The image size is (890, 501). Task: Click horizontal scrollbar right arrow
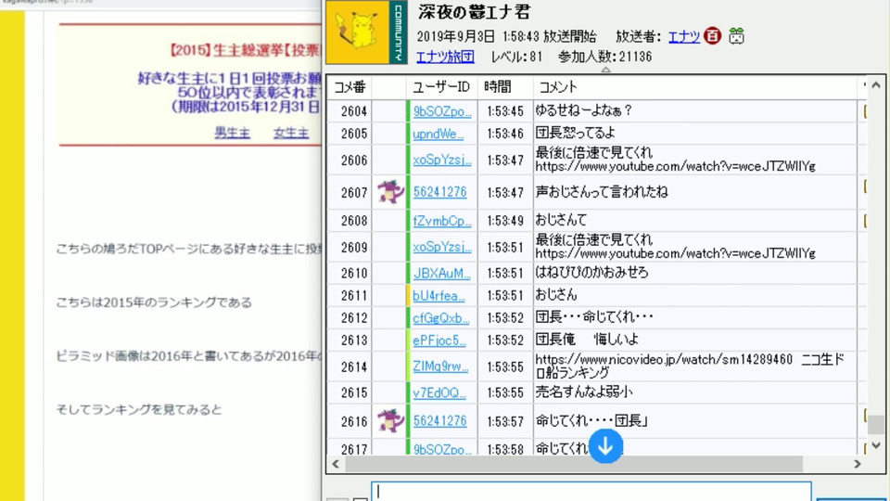pyautogui.click(x=857, y=464)
